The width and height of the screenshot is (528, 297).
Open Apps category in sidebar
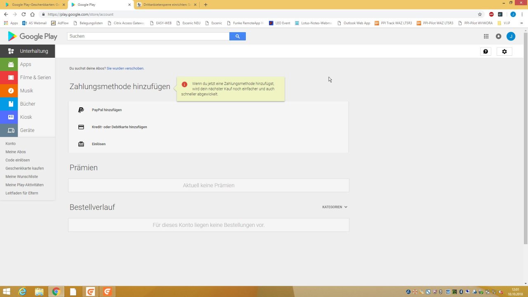[27, 64]
